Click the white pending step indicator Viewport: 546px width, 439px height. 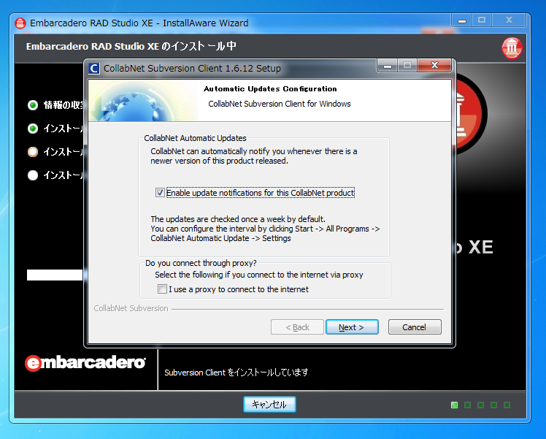click(x=33, y=175)
